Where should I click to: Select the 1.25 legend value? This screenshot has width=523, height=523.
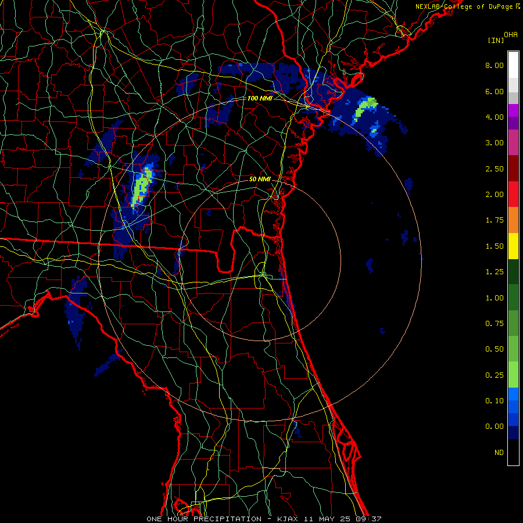[x=495, y=272]
